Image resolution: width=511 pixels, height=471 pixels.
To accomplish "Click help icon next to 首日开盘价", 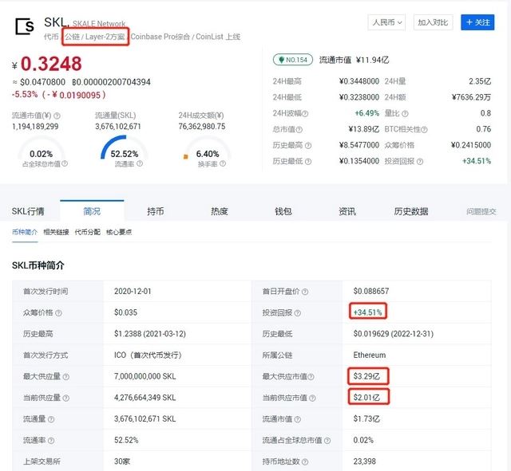I will point(305,292).
